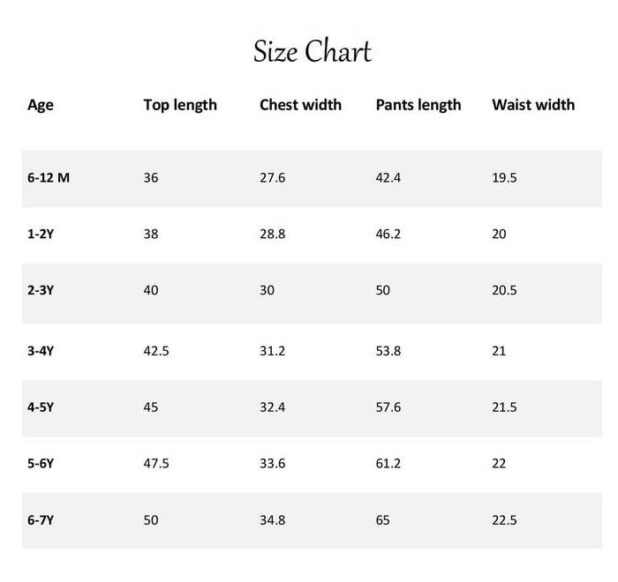Click the 6-12 M age row label
This screenshot has width=618, height=582.
click(x=49, y=177)
